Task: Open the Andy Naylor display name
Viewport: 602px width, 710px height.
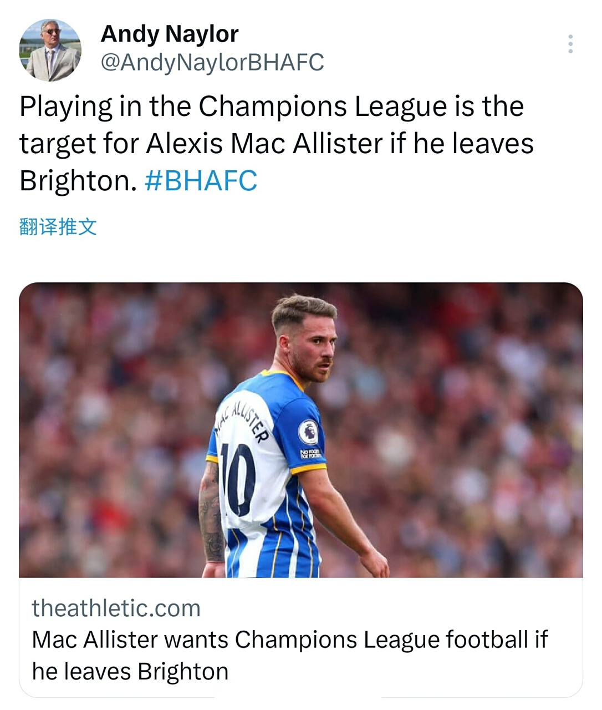Action: (x=170, y=34)
